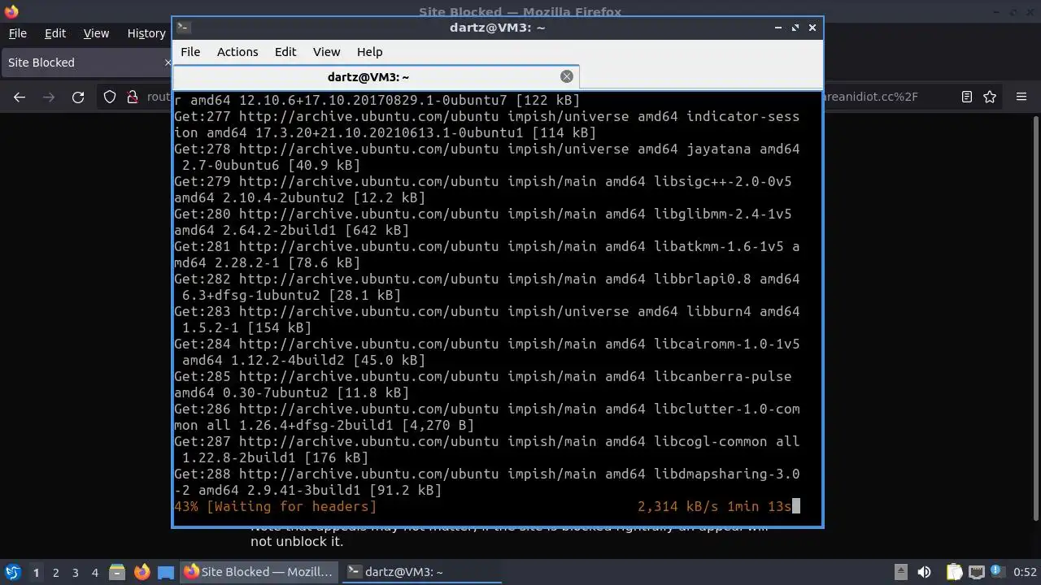The height and width of the screenshot is (585, 1041).
Task: Open the terminal Actions menu
Action: 237,51
